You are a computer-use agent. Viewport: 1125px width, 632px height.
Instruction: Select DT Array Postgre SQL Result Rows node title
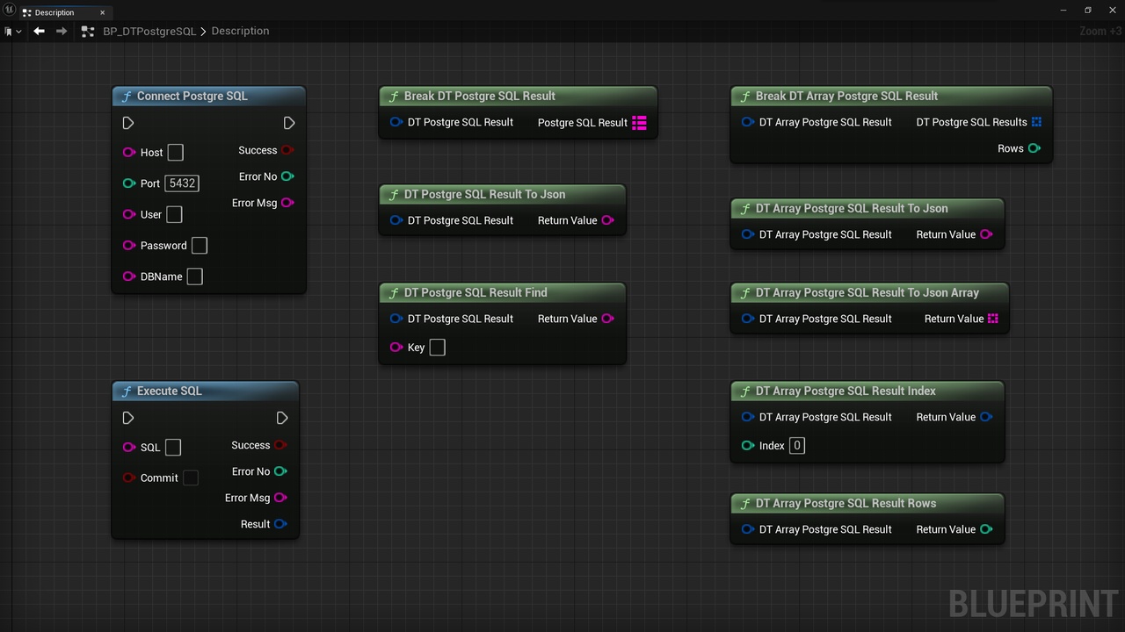point(846,504)
